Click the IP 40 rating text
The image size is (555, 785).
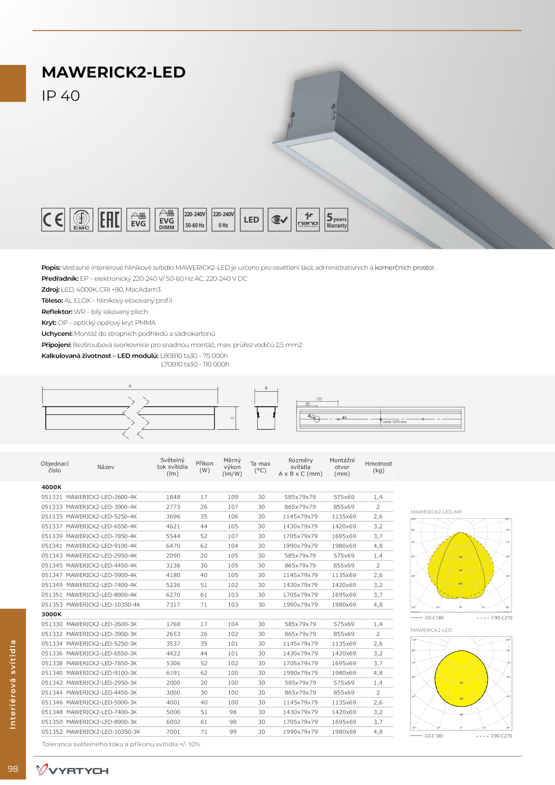pyautogui.click(x=61, y=96)
